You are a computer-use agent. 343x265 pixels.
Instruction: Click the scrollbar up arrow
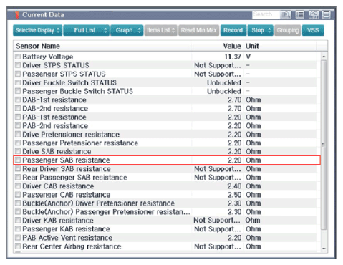click(x=324, y=57)
